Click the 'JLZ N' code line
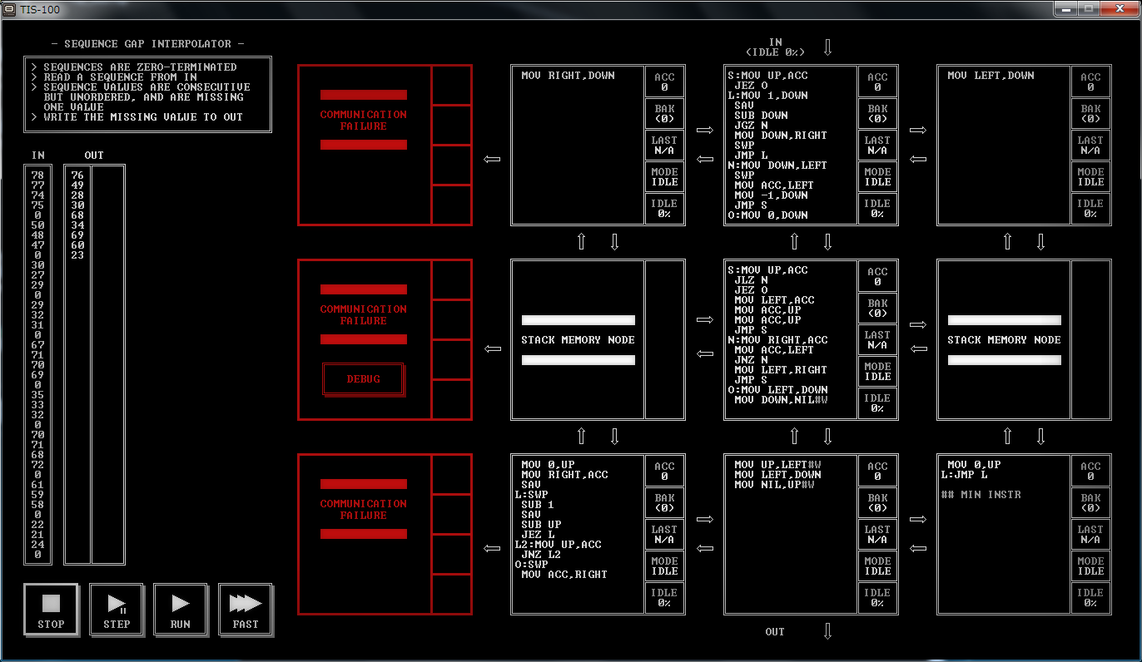1142x662 pixels. click(x=751, y=280)
